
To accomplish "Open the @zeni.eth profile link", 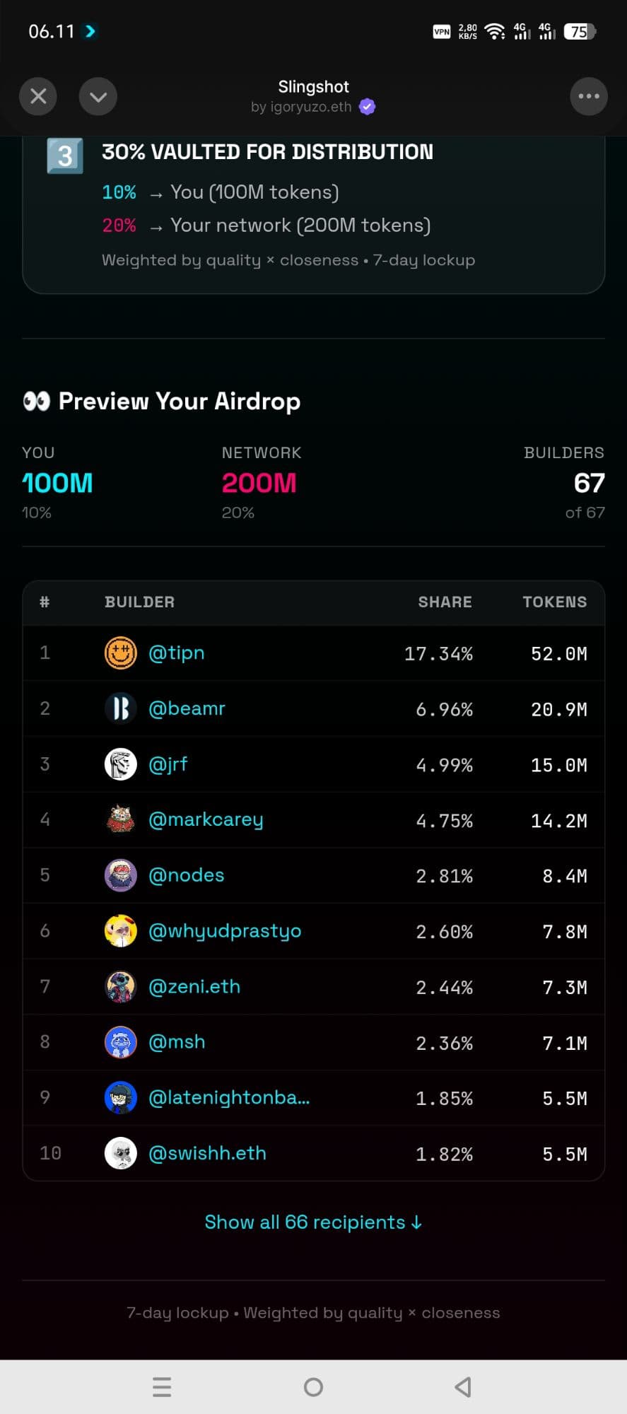I will pyautogui.click(x=194, y=986).
